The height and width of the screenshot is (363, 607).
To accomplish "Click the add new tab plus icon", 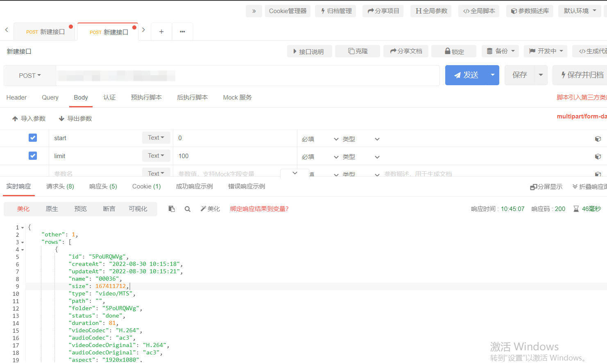I will point(161,32).
